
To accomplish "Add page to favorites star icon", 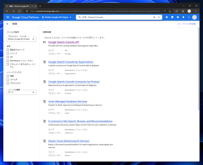I will (x=170, y=11).
